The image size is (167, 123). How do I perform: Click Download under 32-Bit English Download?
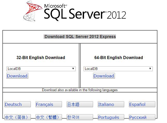[x=17, y=76]
